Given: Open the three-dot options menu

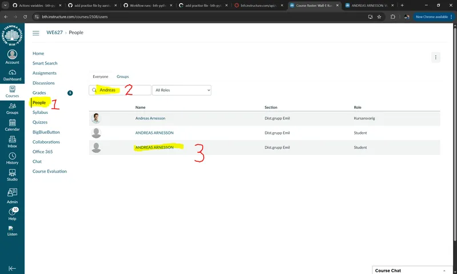Looking at the screenshot, I should [x=436, y=57].
